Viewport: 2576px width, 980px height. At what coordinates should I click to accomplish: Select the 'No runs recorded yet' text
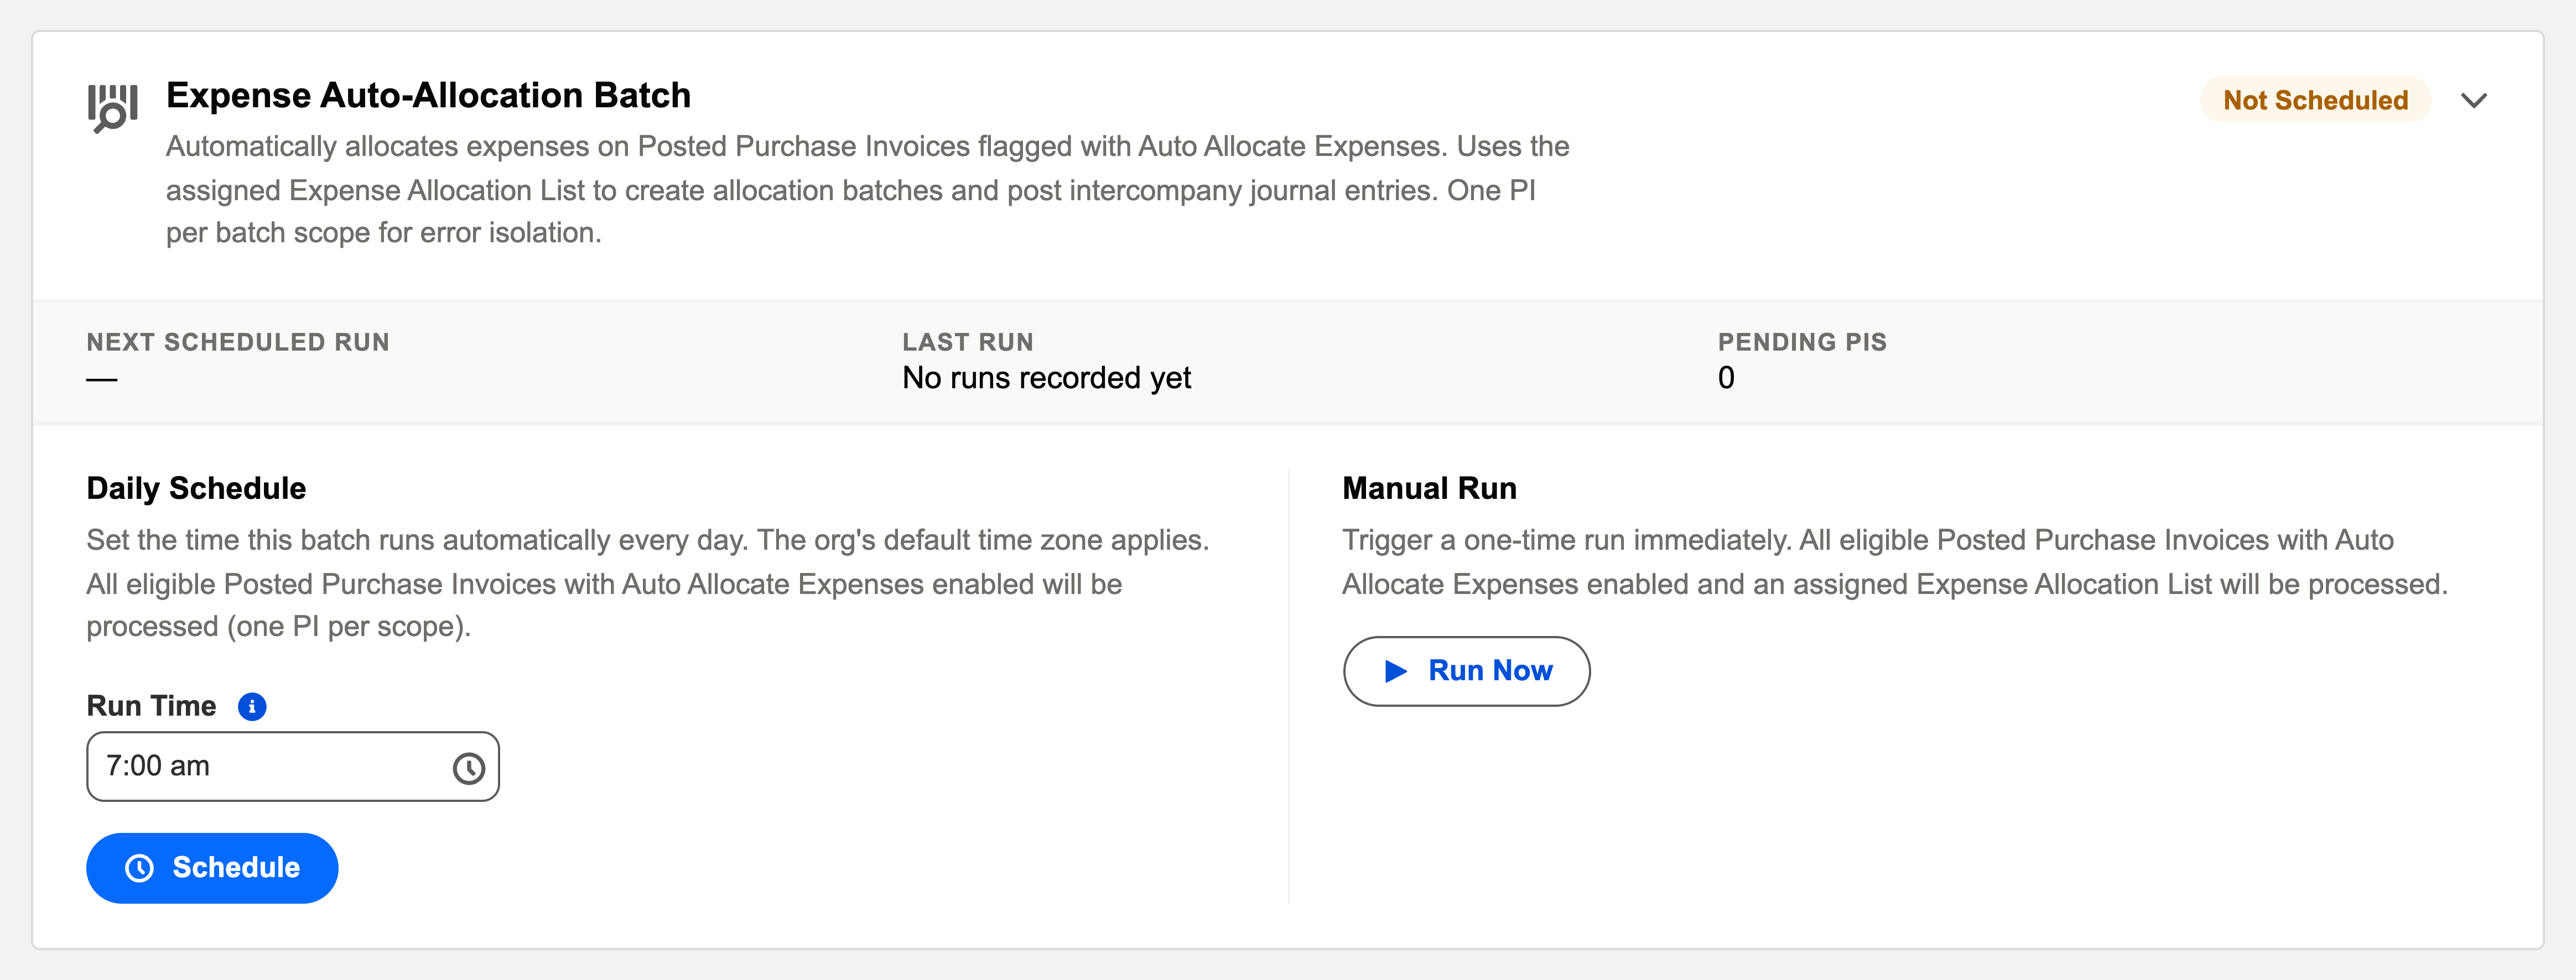1046,378
